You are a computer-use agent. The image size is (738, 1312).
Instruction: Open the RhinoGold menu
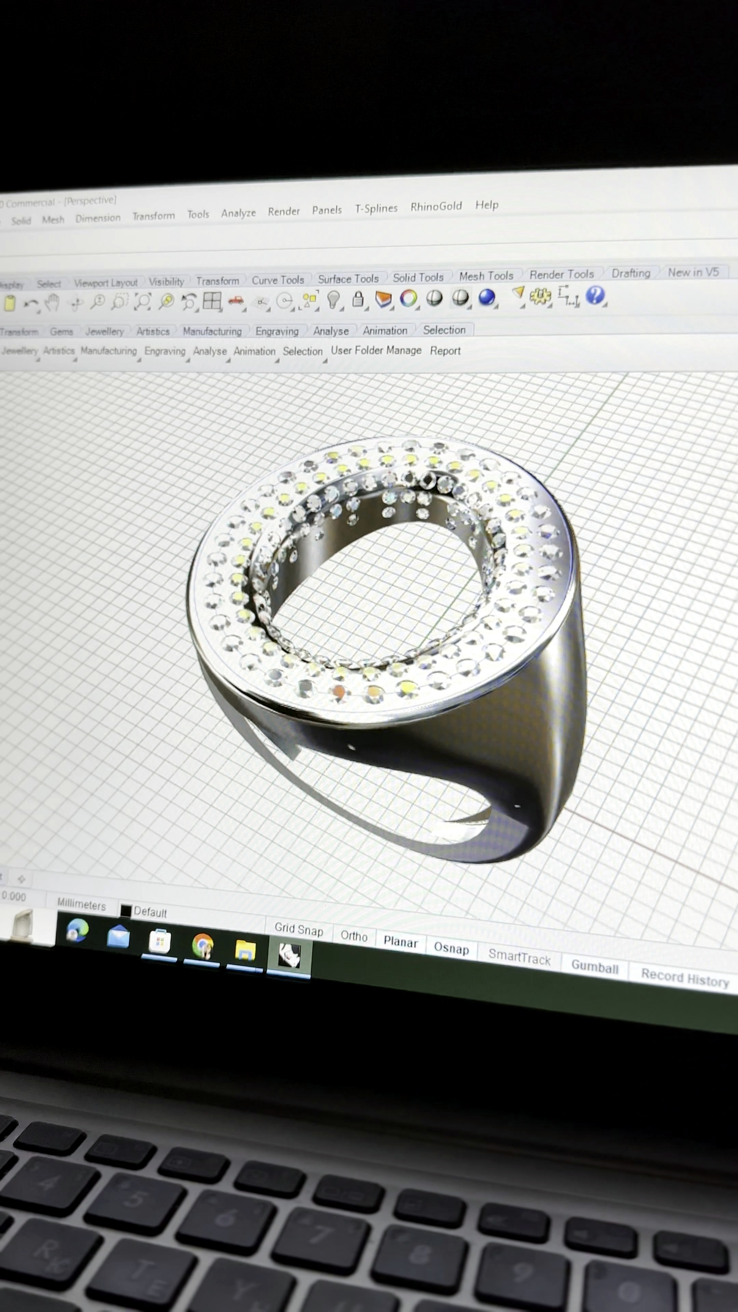[436, 206]
